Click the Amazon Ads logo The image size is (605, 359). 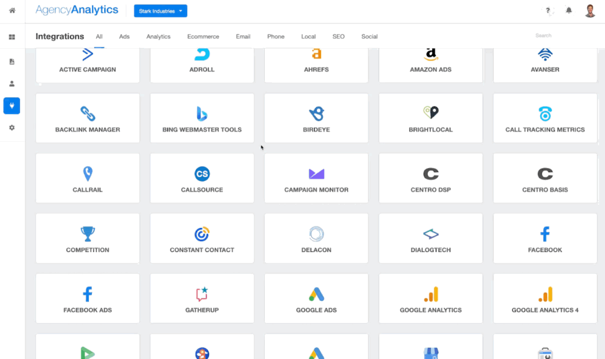click(431, 54)
